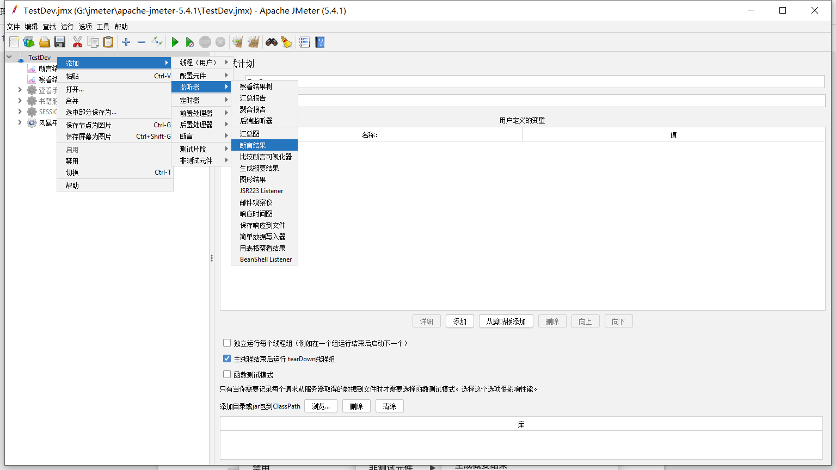Click the Open file folder icon
The width and height of the screenshot is (836, 470).
pyautogui.click(x=45, y=42)
